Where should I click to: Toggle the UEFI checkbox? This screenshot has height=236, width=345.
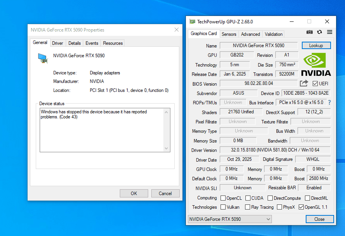[x=315, y=83]
